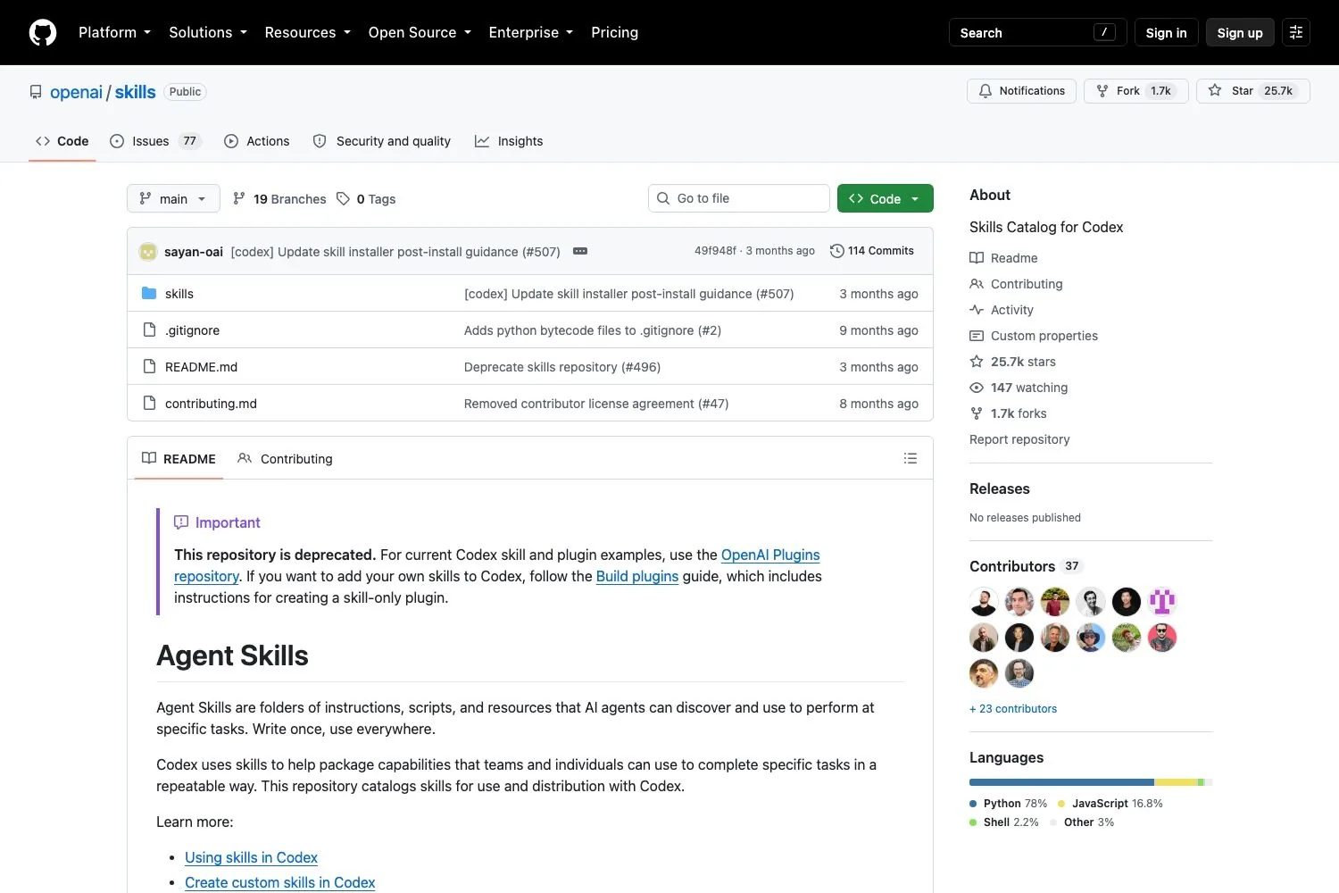
Task: Open the green Code clone dropdown
Action: tap(886, 198)
